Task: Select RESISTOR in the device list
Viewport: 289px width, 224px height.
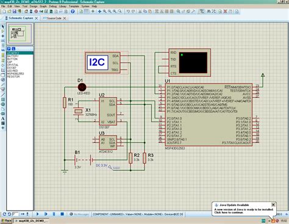Action: tap(13, 77)
